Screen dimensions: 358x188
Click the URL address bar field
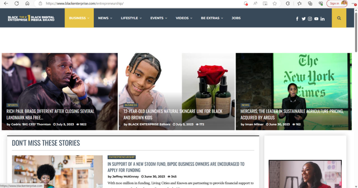[140, 4]
